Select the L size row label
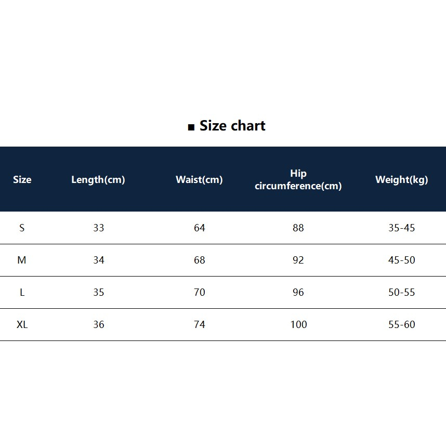This screenshot has width=446, height=446. pyautogui.click(x=22, y=292)
